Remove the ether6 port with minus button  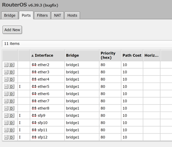point(6,94)
